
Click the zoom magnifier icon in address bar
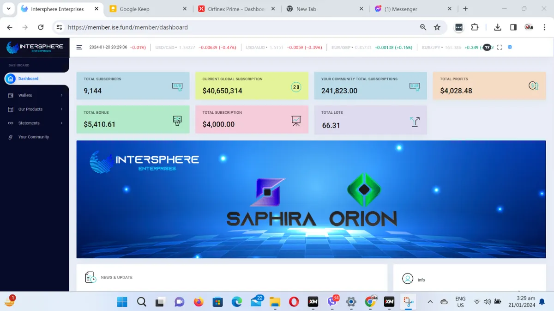click(x=423, y=27)
